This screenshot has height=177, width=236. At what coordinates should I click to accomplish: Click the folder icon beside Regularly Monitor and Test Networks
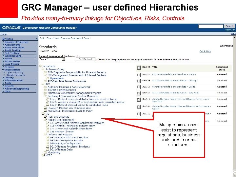pos(45,108)
